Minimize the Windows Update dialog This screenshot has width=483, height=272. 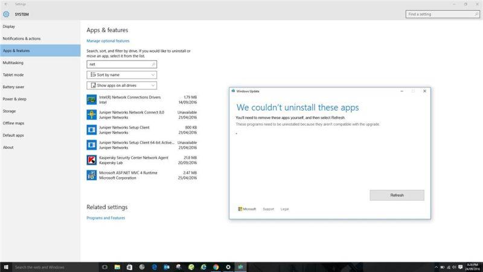[x=401, y=91]
